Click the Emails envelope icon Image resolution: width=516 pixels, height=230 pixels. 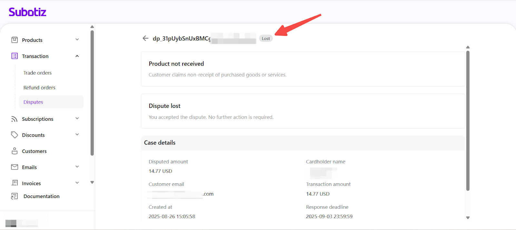click(15, 167)
